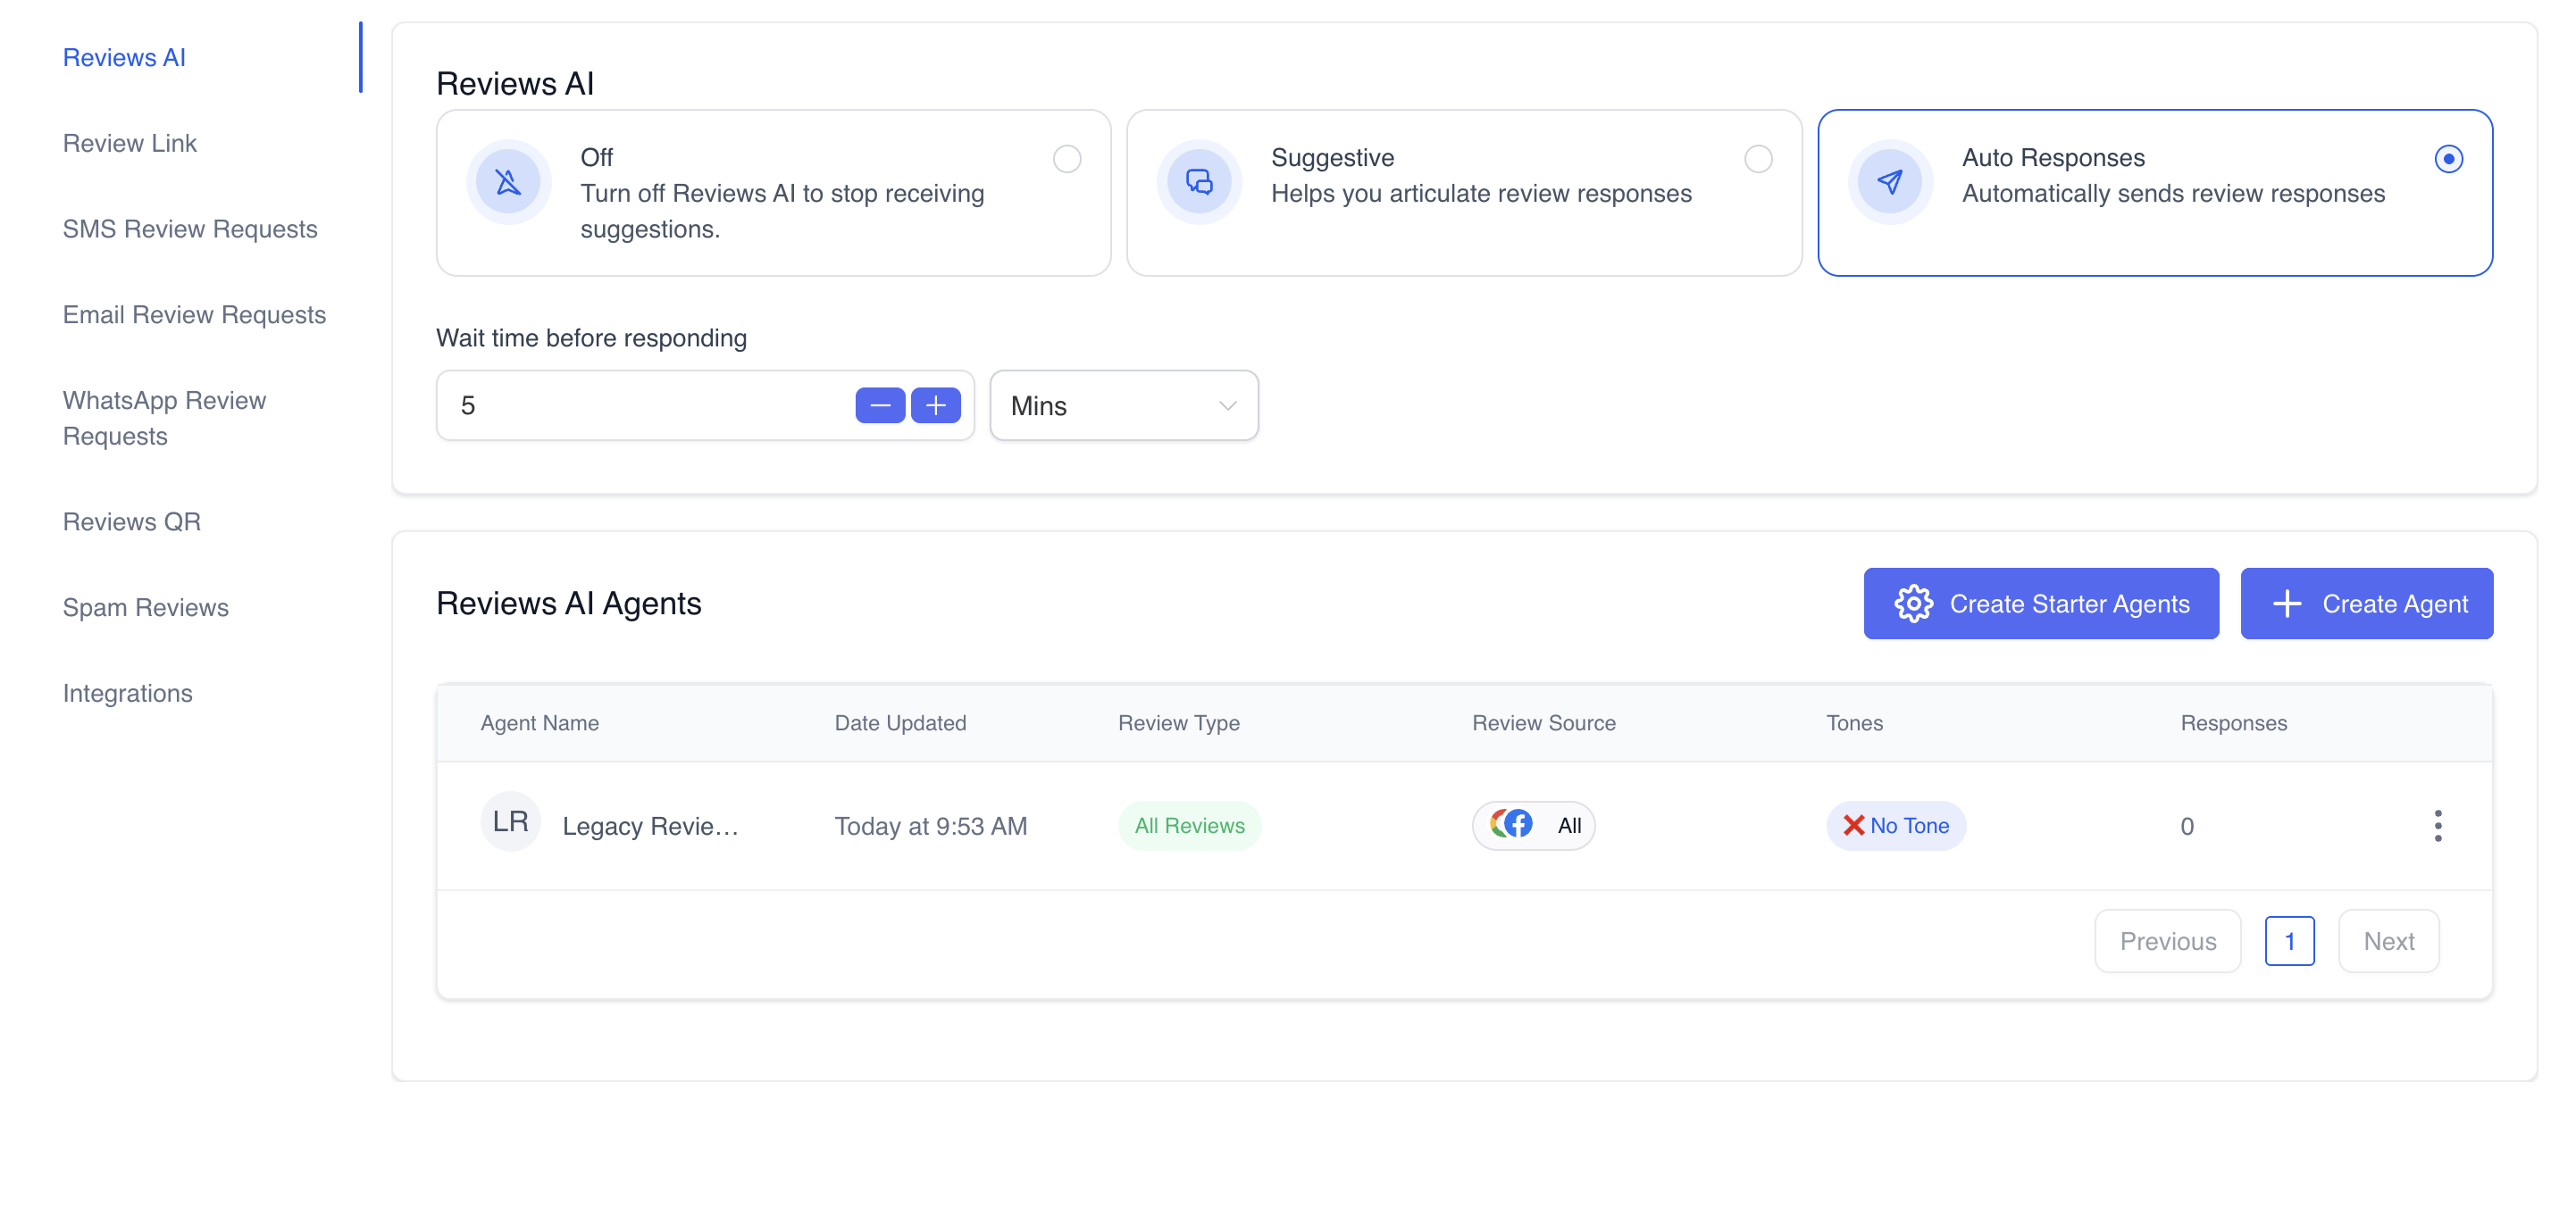Click the Off mode crossed-arrow icon

click(508, 182)
